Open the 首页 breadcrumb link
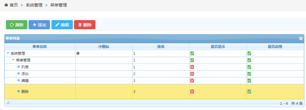Image resolution: width=306 pixels, height=110 pixels. pyautogui.click(x=14, y=5)
